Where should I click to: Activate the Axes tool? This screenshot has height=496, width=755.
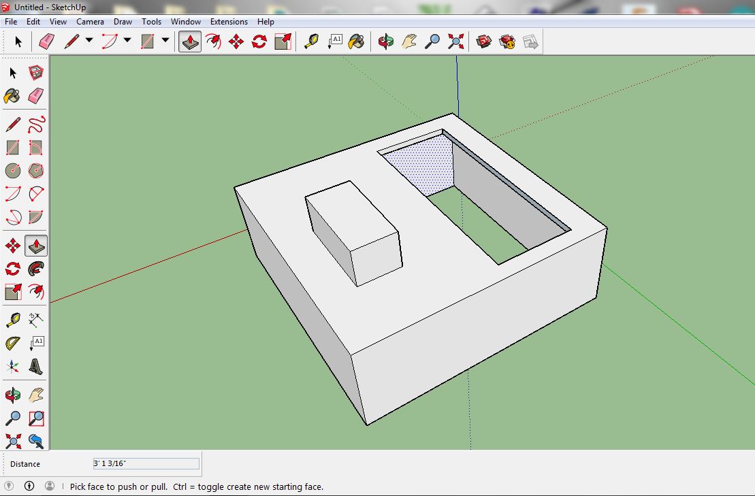pos(13,367)
